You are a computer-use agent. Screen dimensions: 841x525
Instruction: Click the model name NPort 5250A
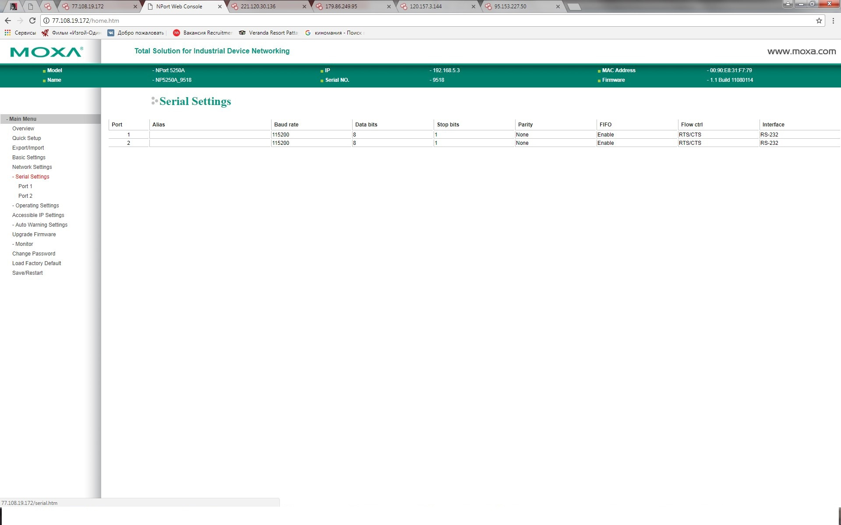(x=170, y=70)
